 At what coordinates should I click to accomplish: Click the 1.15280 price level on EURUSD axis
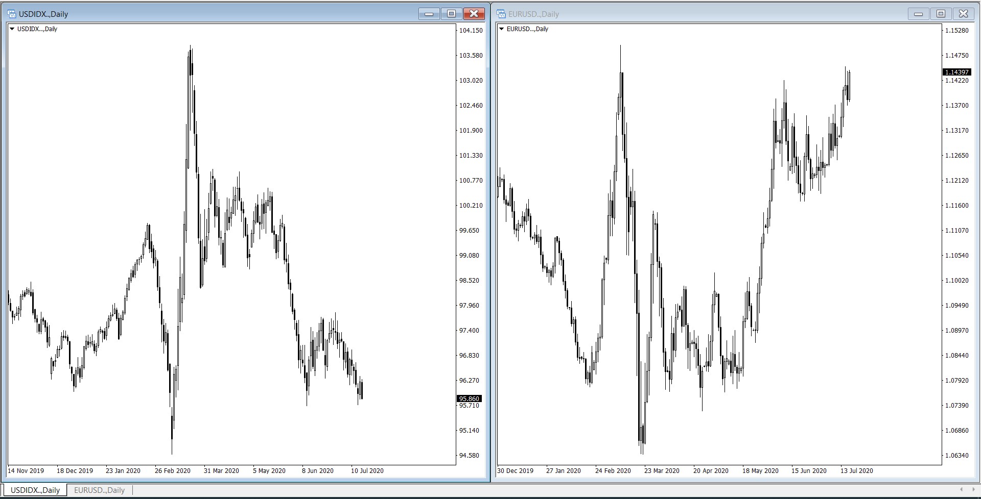click(956, 31)
